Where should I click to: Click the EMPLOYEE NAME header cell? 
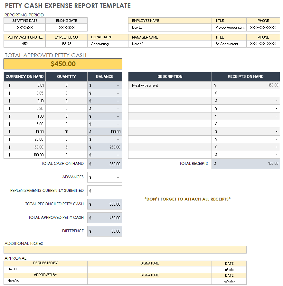click(x=170, y=21)
